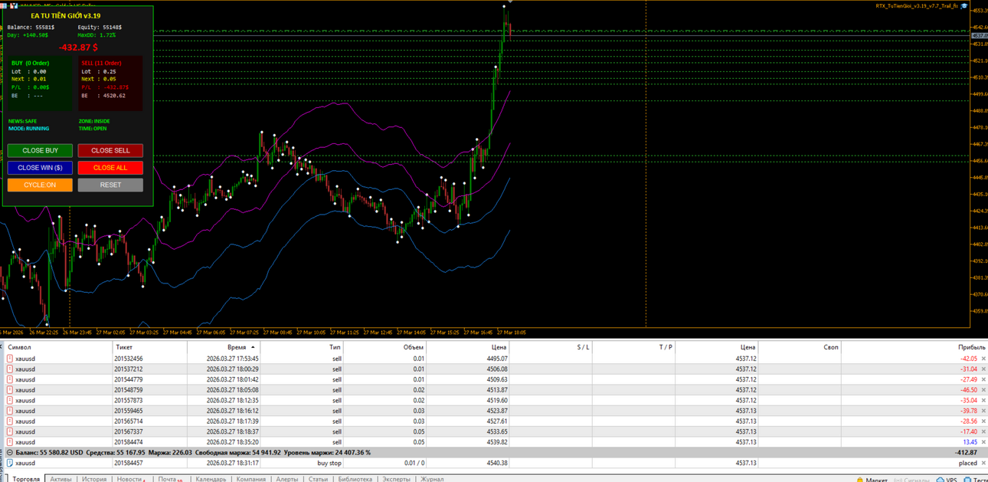Image resolution: width=988 pixels, height=482 pixels.
Task: Click the green CLOSE BUY button
Action: pos(40,150)
